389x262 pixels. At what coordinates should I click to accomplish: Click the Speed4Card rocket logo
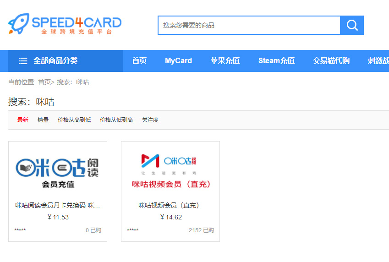[65, 24]
